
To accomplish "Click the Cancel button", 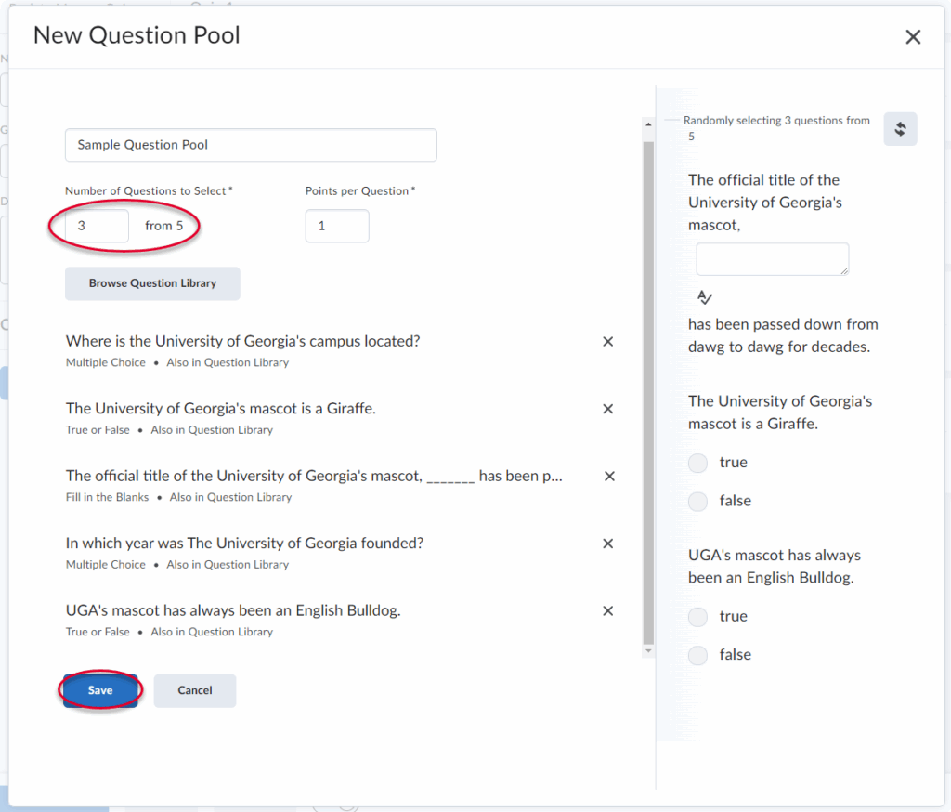I will (x=195, y=690).
